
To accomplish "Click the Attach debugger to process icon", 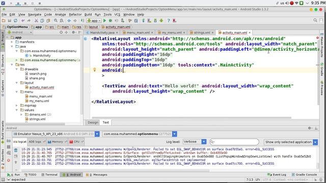I will click(x=123, y=20).
